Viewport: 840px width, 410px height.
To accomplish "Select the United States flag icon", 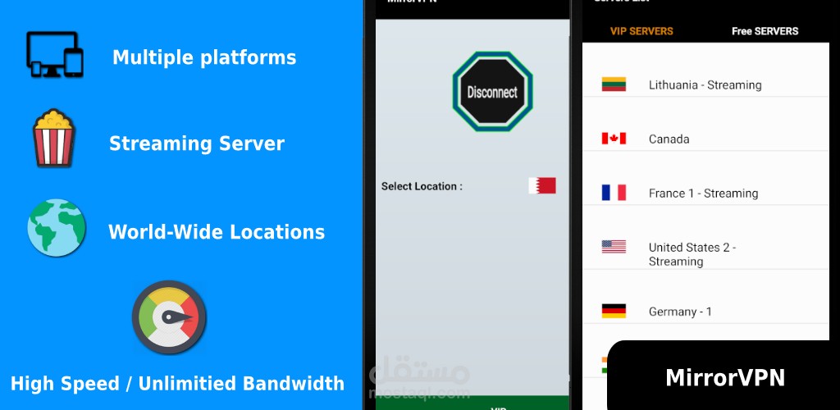I will pos(614,247).
